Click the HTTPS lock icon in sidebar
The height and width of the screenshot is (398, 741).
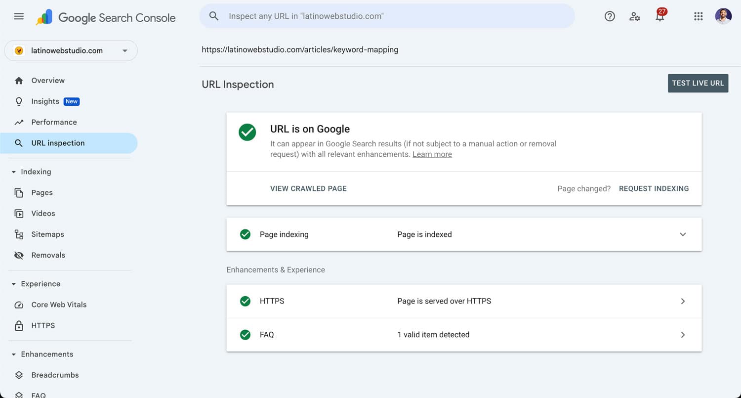[x=19, y=325]
